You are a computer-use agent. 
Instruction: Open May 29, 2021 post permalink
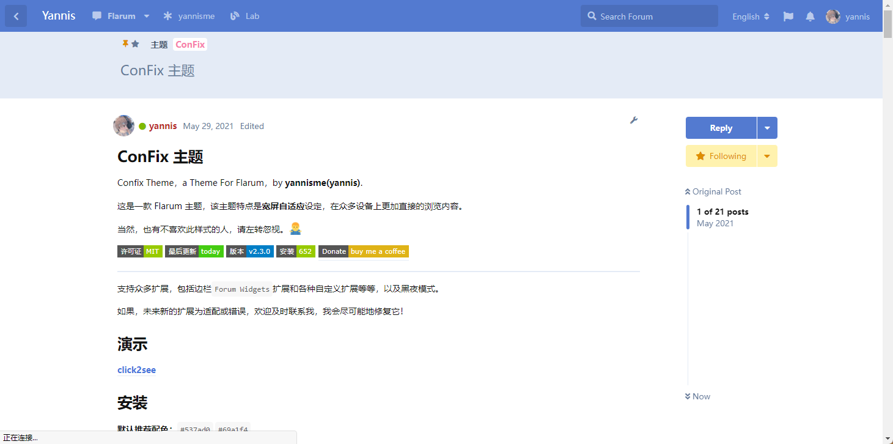(208, 126)
